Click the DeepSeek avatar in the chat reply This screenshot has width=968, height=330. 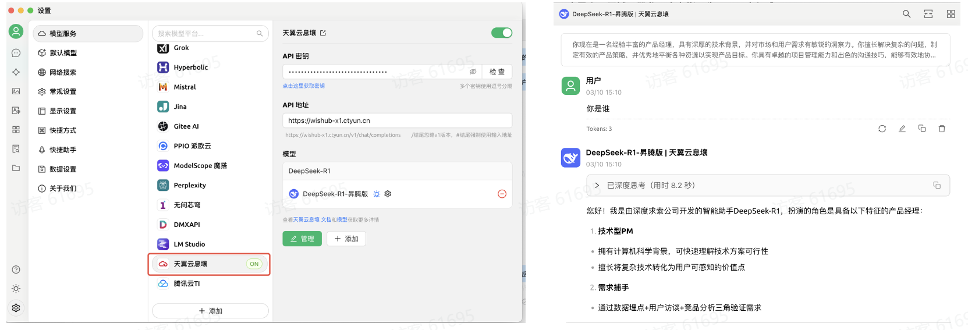570,158
